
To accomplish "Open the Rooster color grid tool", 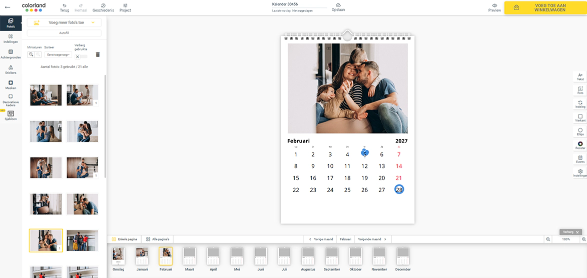I will click(580, 145).
